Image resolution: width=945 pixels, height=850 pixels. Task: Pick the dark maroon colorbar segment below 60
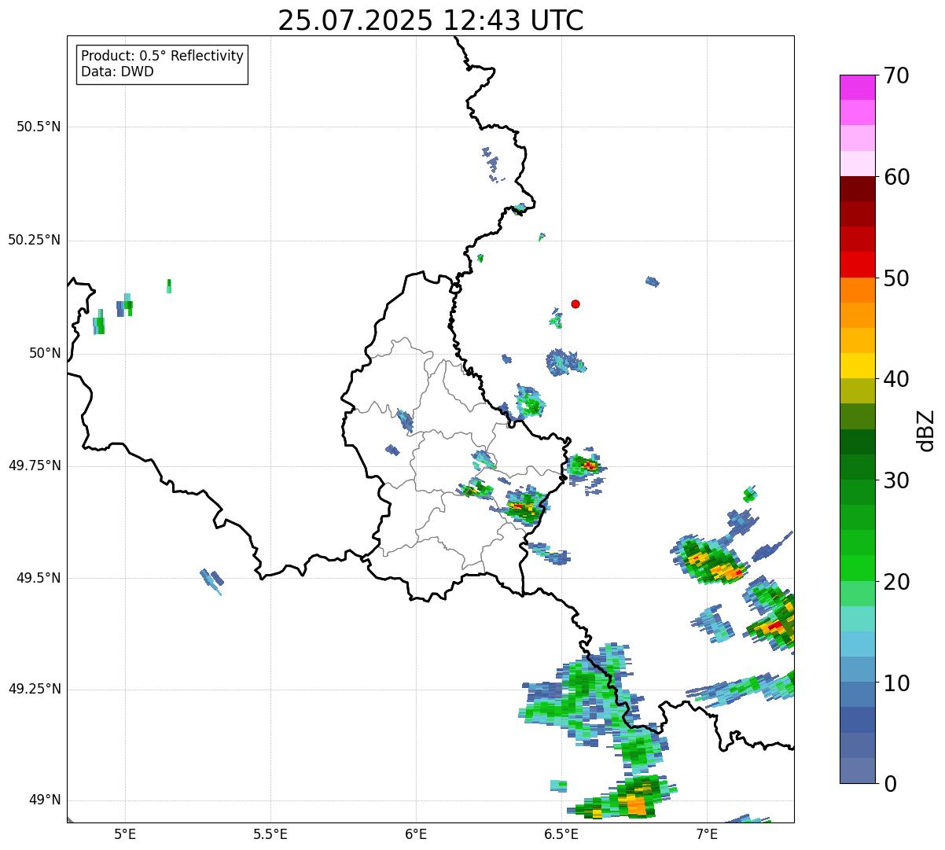(x=858, y=189)
